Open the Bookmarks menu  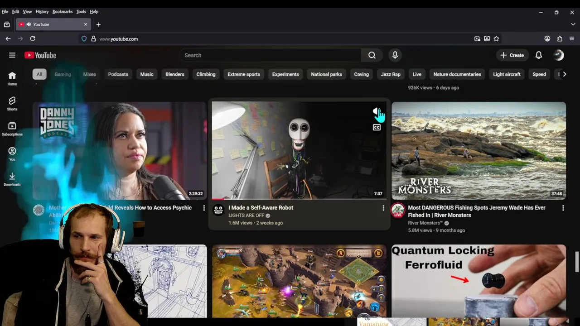[x=62, y=12]
